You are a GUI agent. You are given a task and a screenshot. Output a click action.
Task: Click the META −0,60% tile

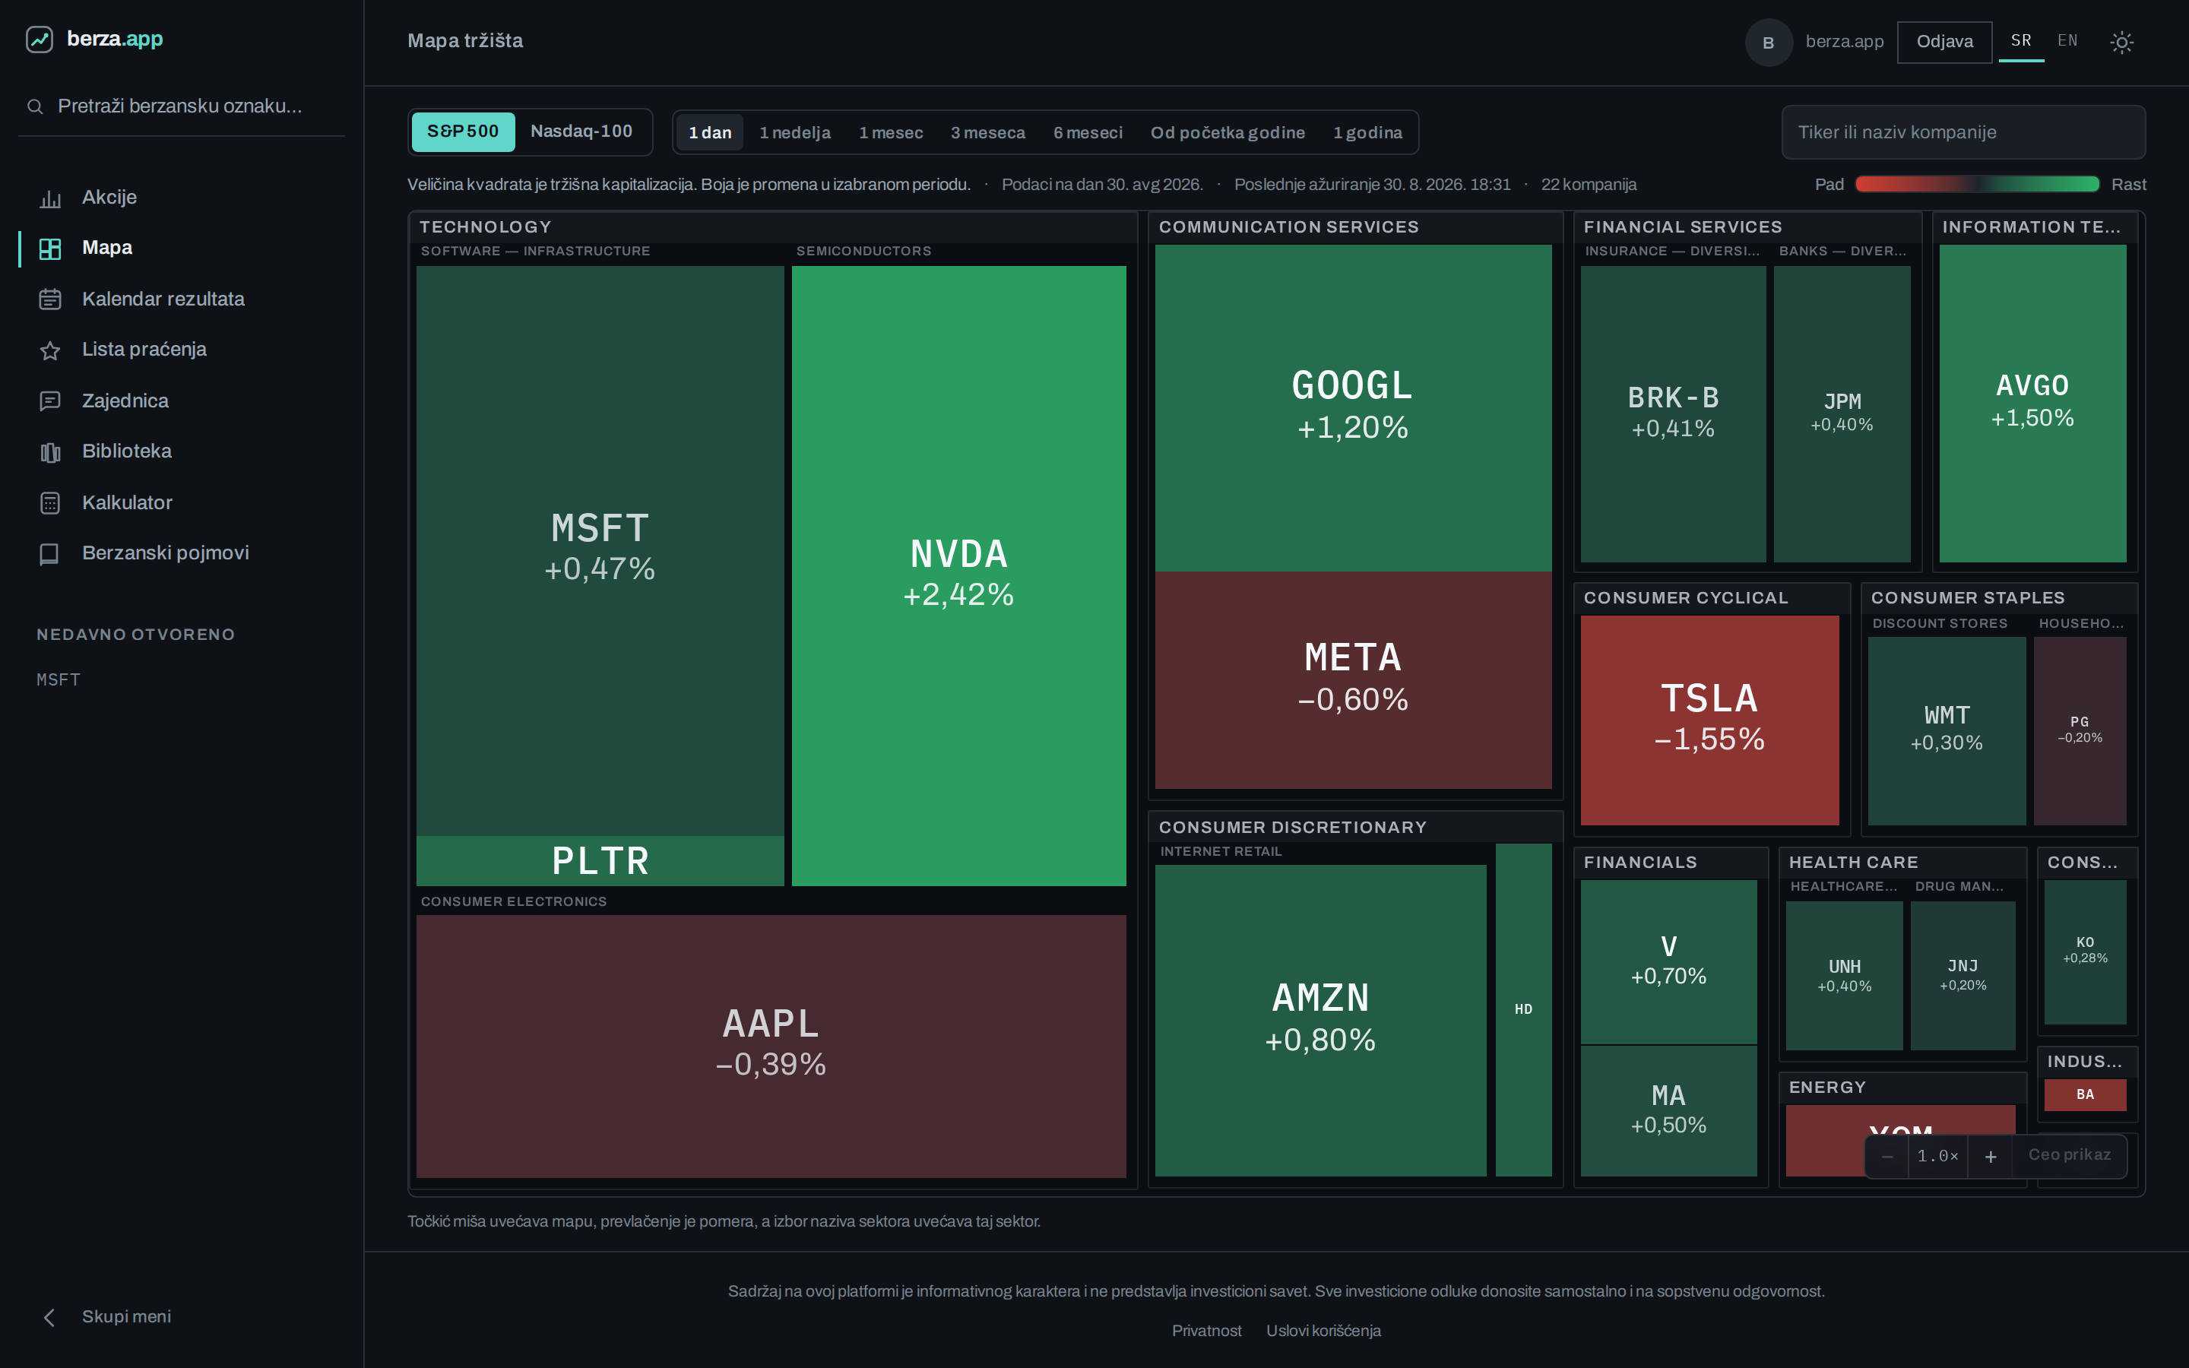[x=1353, y=680]
